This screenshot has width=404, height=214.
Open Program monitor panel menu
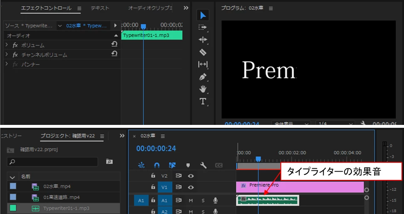click(x=270, y=8)
